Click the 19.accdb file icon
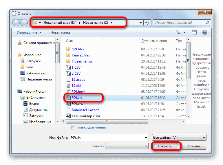Image resolution: width=223 pixels, height=165 pixels. click(68, 79)
